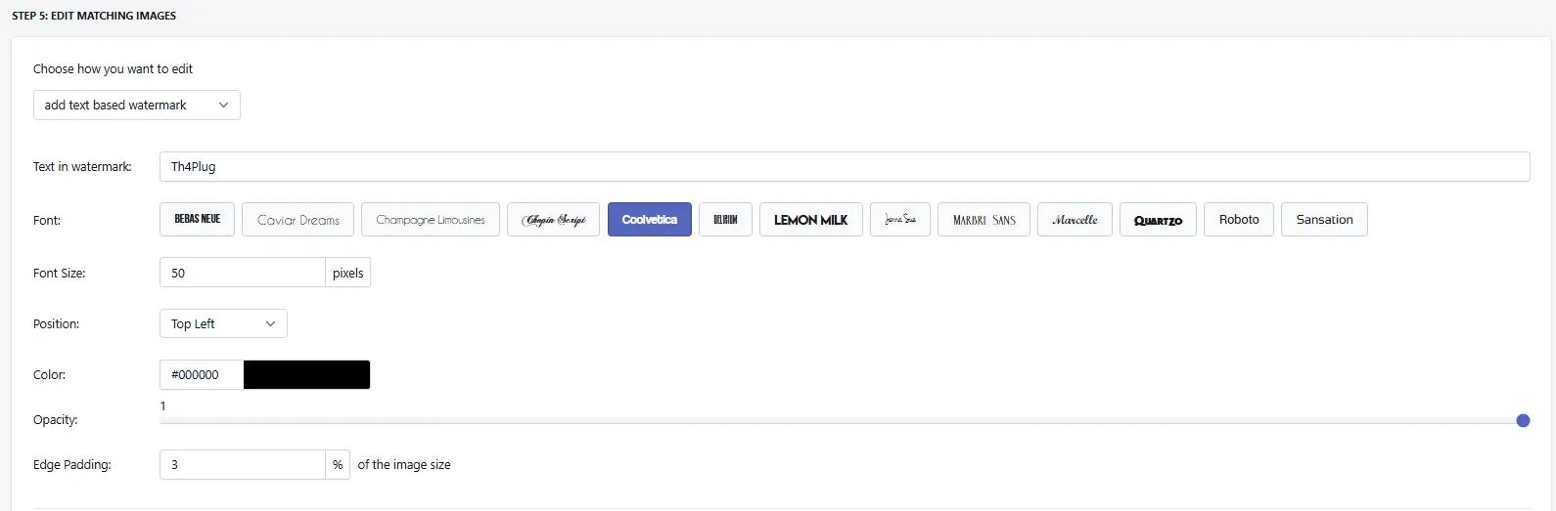
Task: Pick the Sansation font
Action: pos(1324,220)
